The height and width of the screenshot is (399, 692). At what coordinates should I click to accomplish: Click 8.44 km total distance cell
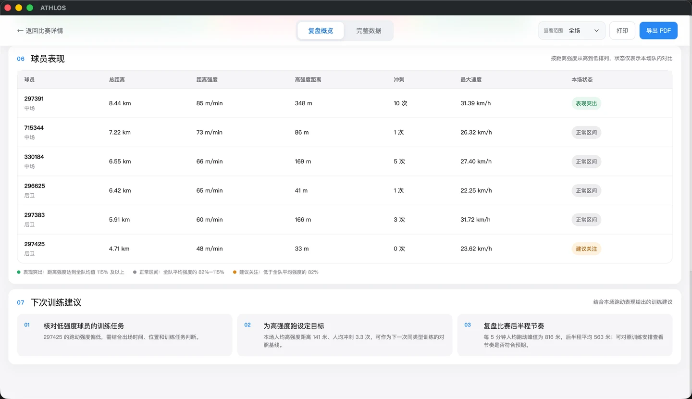120,103
